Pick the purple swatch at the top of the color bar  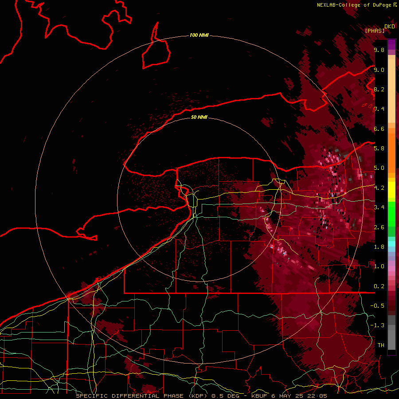(x=391, y=44)
